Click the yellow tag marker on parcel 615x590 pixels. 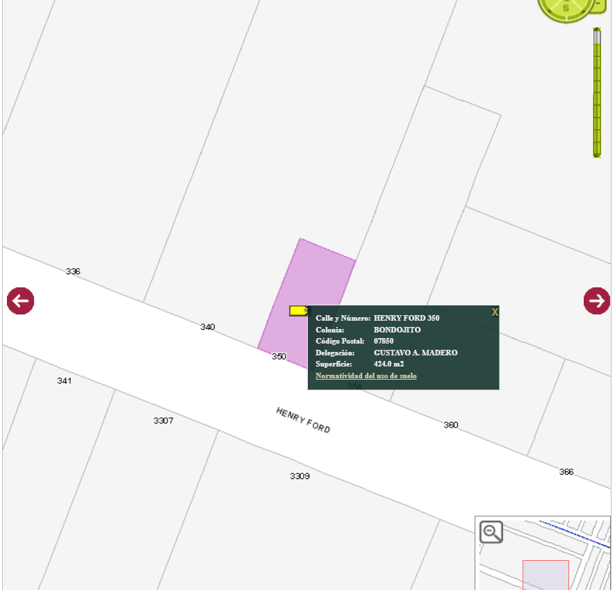click(299, 311)
